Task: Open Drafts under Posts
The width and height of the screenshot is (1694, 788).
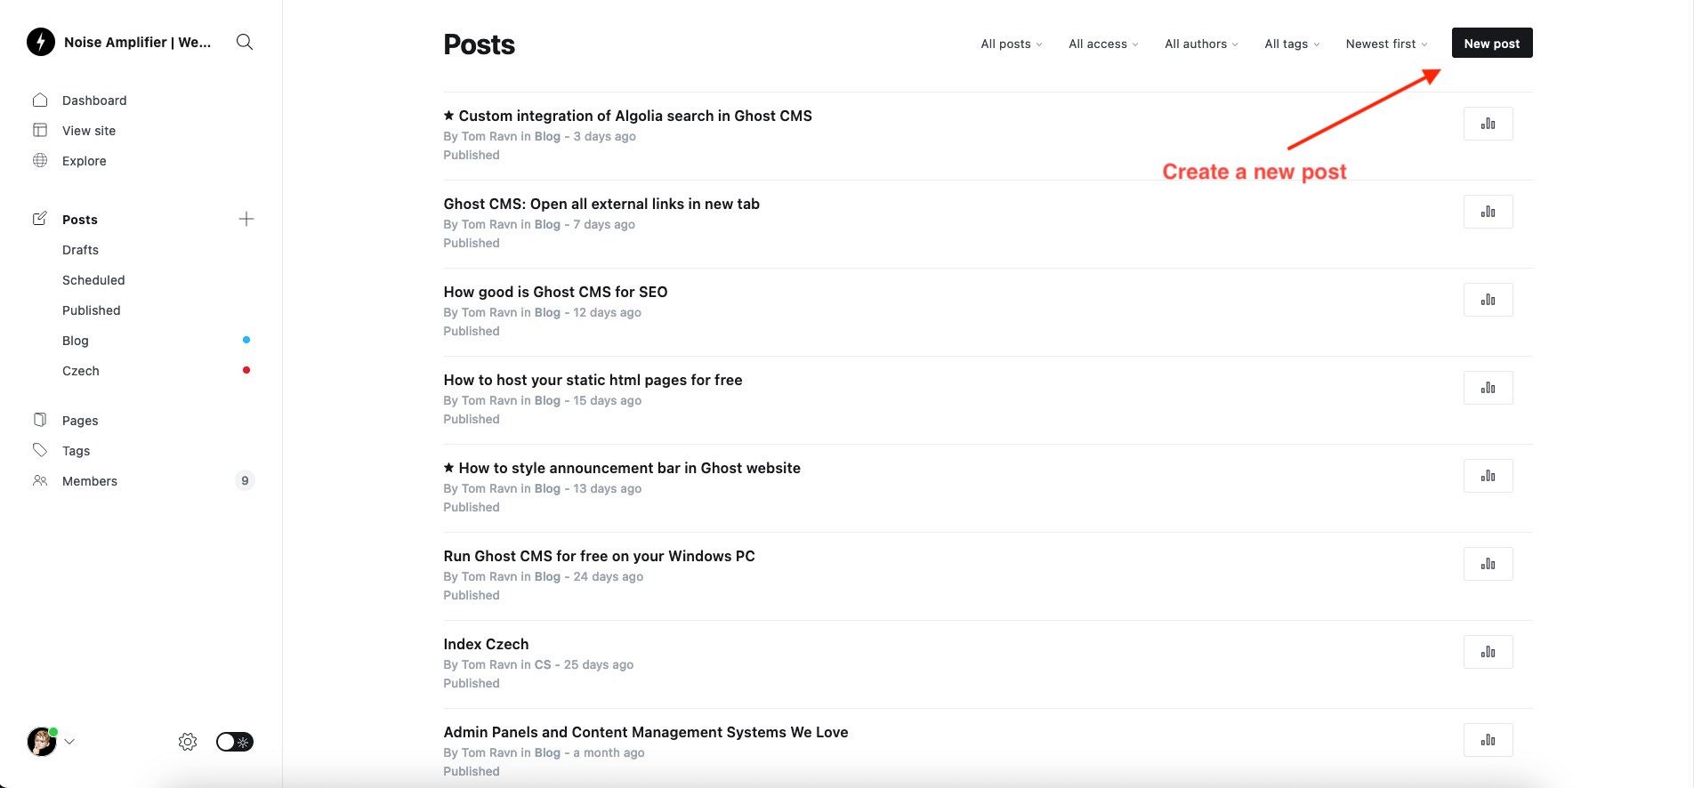Action: coord(80,250)
